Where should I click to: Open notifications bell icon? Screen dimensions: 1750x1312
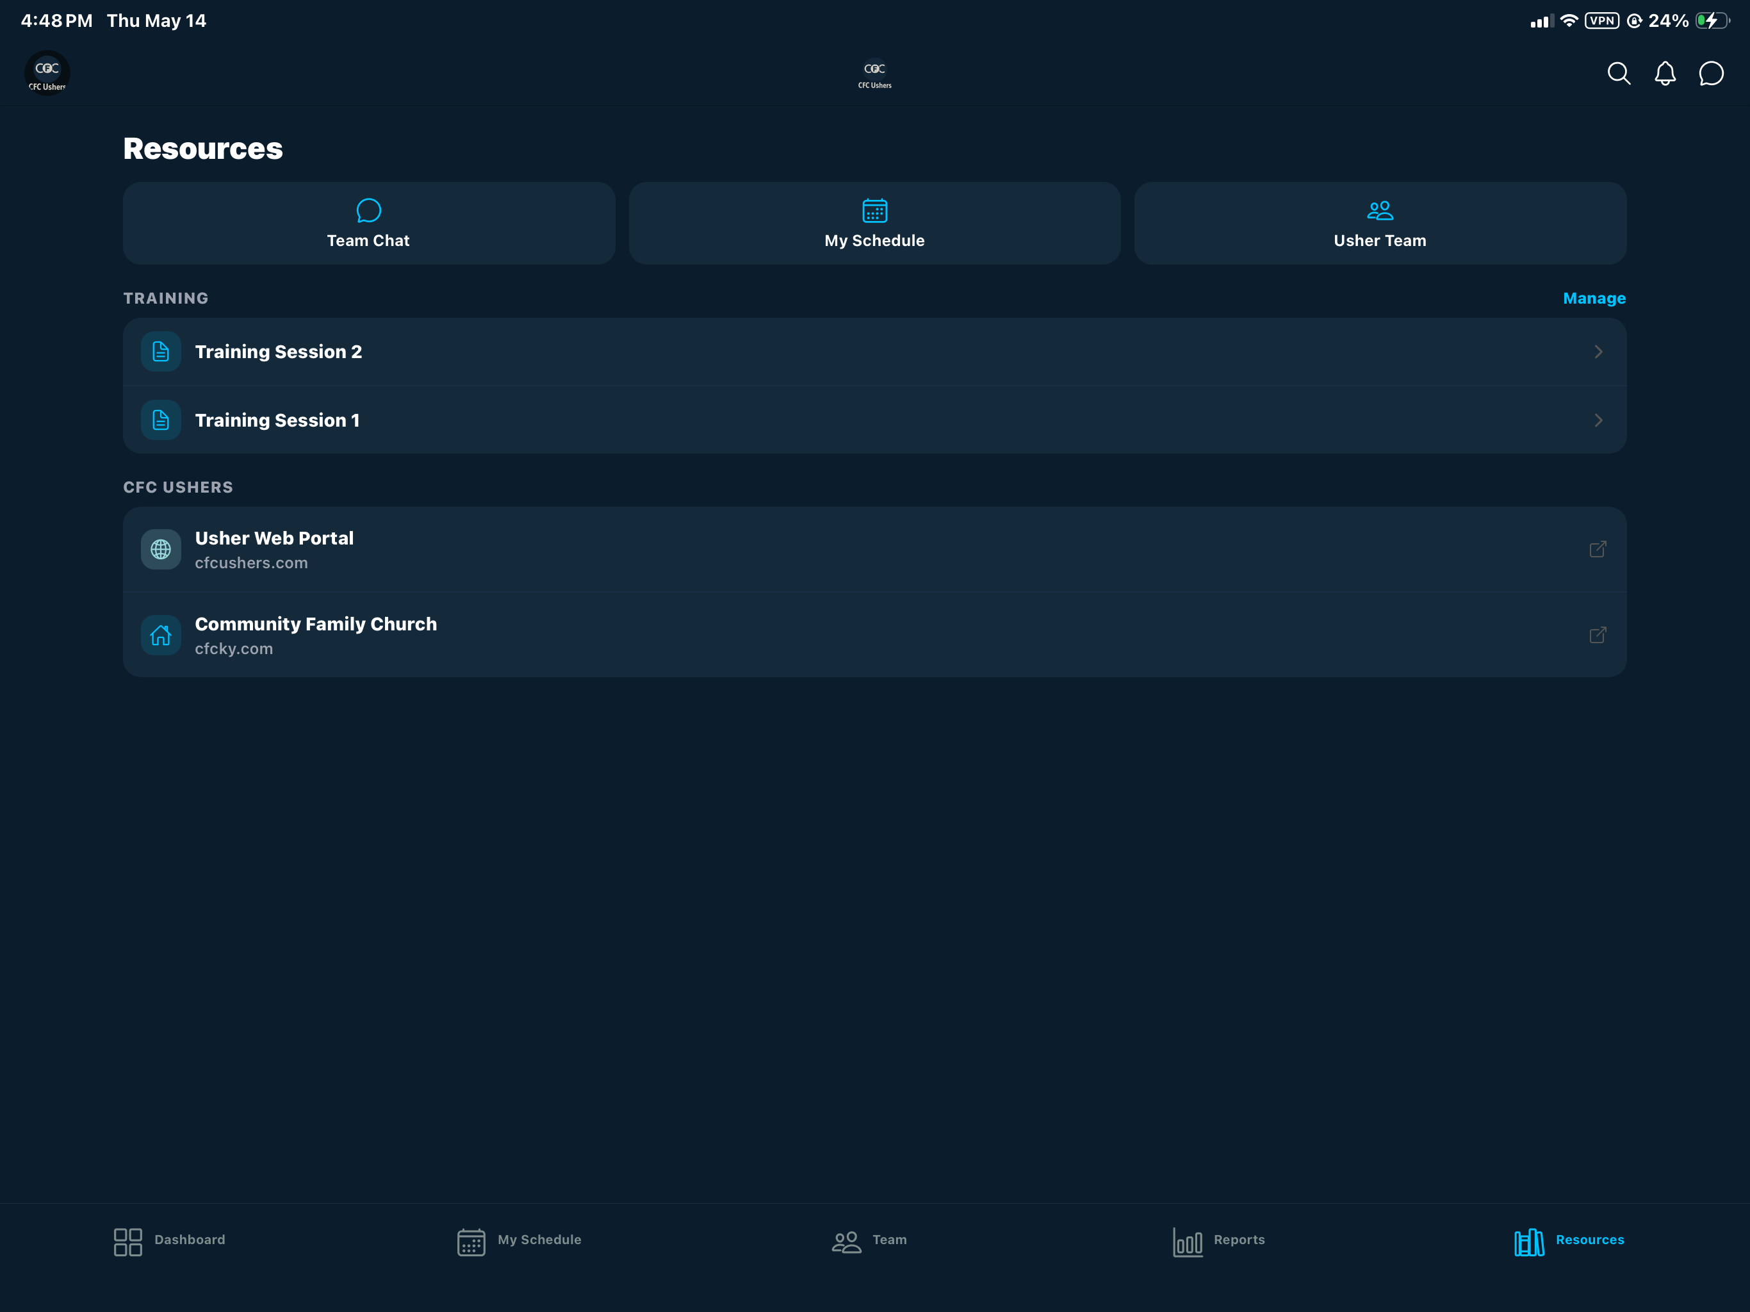point(1665,74)
